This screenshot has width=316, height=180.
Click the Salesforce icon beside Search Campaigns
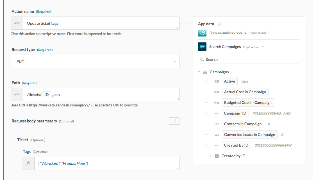pos(202,47)
